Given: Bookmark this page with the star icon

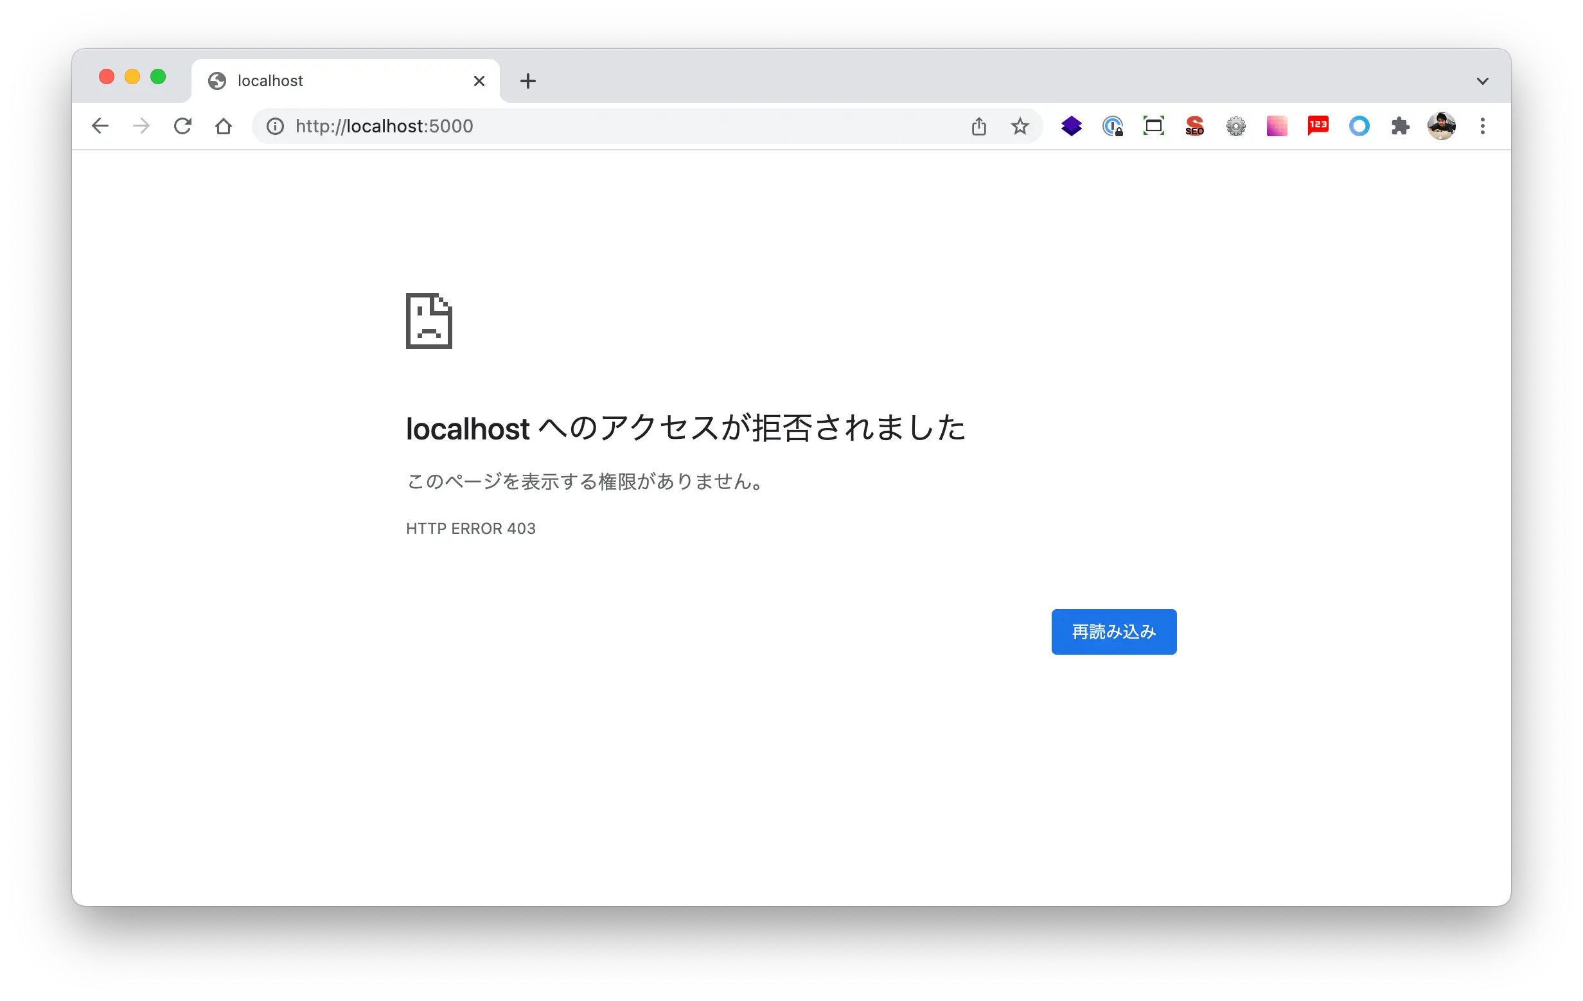Looking at the screenshot, I should tap(1020, 125).
